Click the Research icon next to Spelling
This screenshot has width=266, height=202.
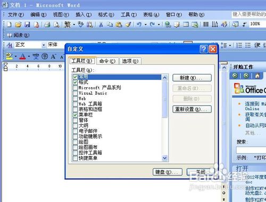[90, 24]
